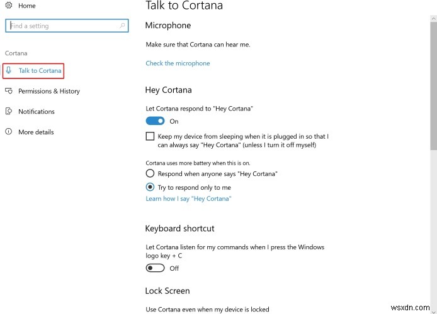The width and height of the screenshot is (437, 314).
Task: Click the Lock Screen heading
Action: click(167, 291)
